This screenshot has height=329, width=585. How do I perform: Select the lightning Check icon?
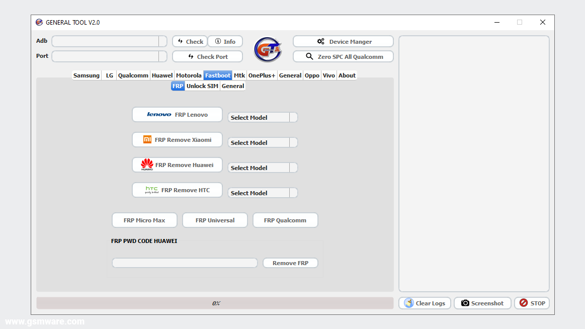180,41
